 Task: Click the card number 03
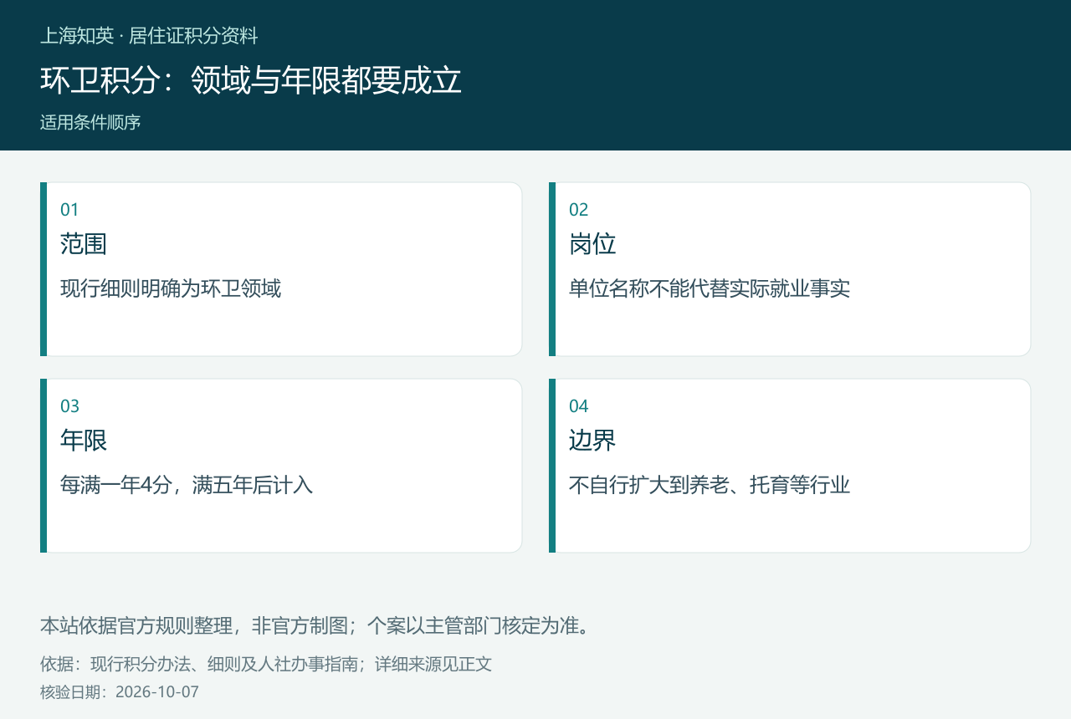[x=69, y=406]
